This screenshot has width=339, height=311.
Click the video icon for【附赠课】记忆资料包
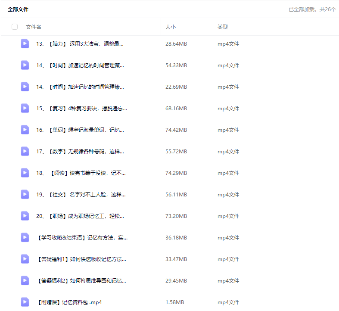(25, 302)
